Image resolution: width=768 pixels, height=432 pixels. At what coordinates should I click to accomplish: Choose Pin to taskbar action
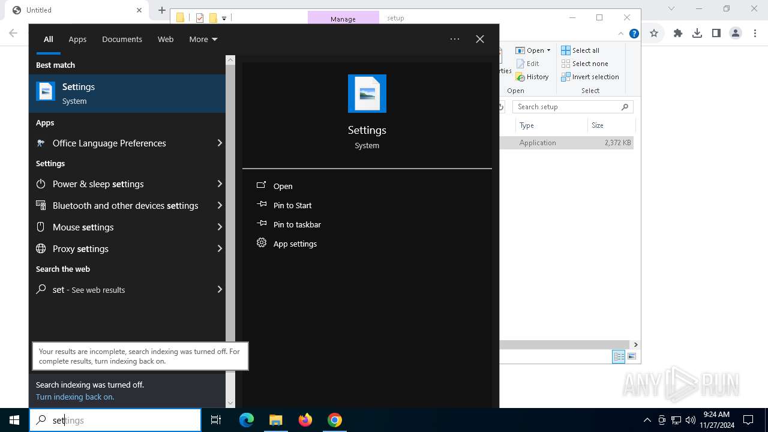click(297, 224)
